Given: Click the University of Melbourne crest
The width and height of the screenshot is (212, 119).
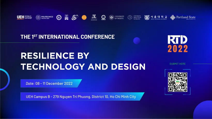Looking at the screenshot, I should pyautogui.click(x=94, y=17).
